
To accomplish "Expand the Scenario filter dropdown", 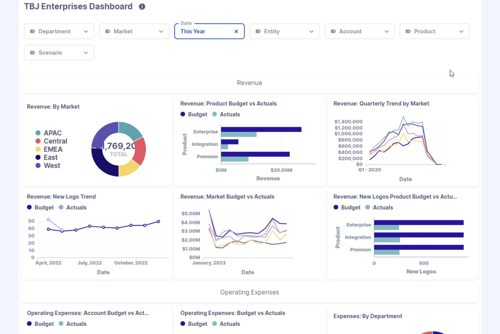I will pos(86,52).
